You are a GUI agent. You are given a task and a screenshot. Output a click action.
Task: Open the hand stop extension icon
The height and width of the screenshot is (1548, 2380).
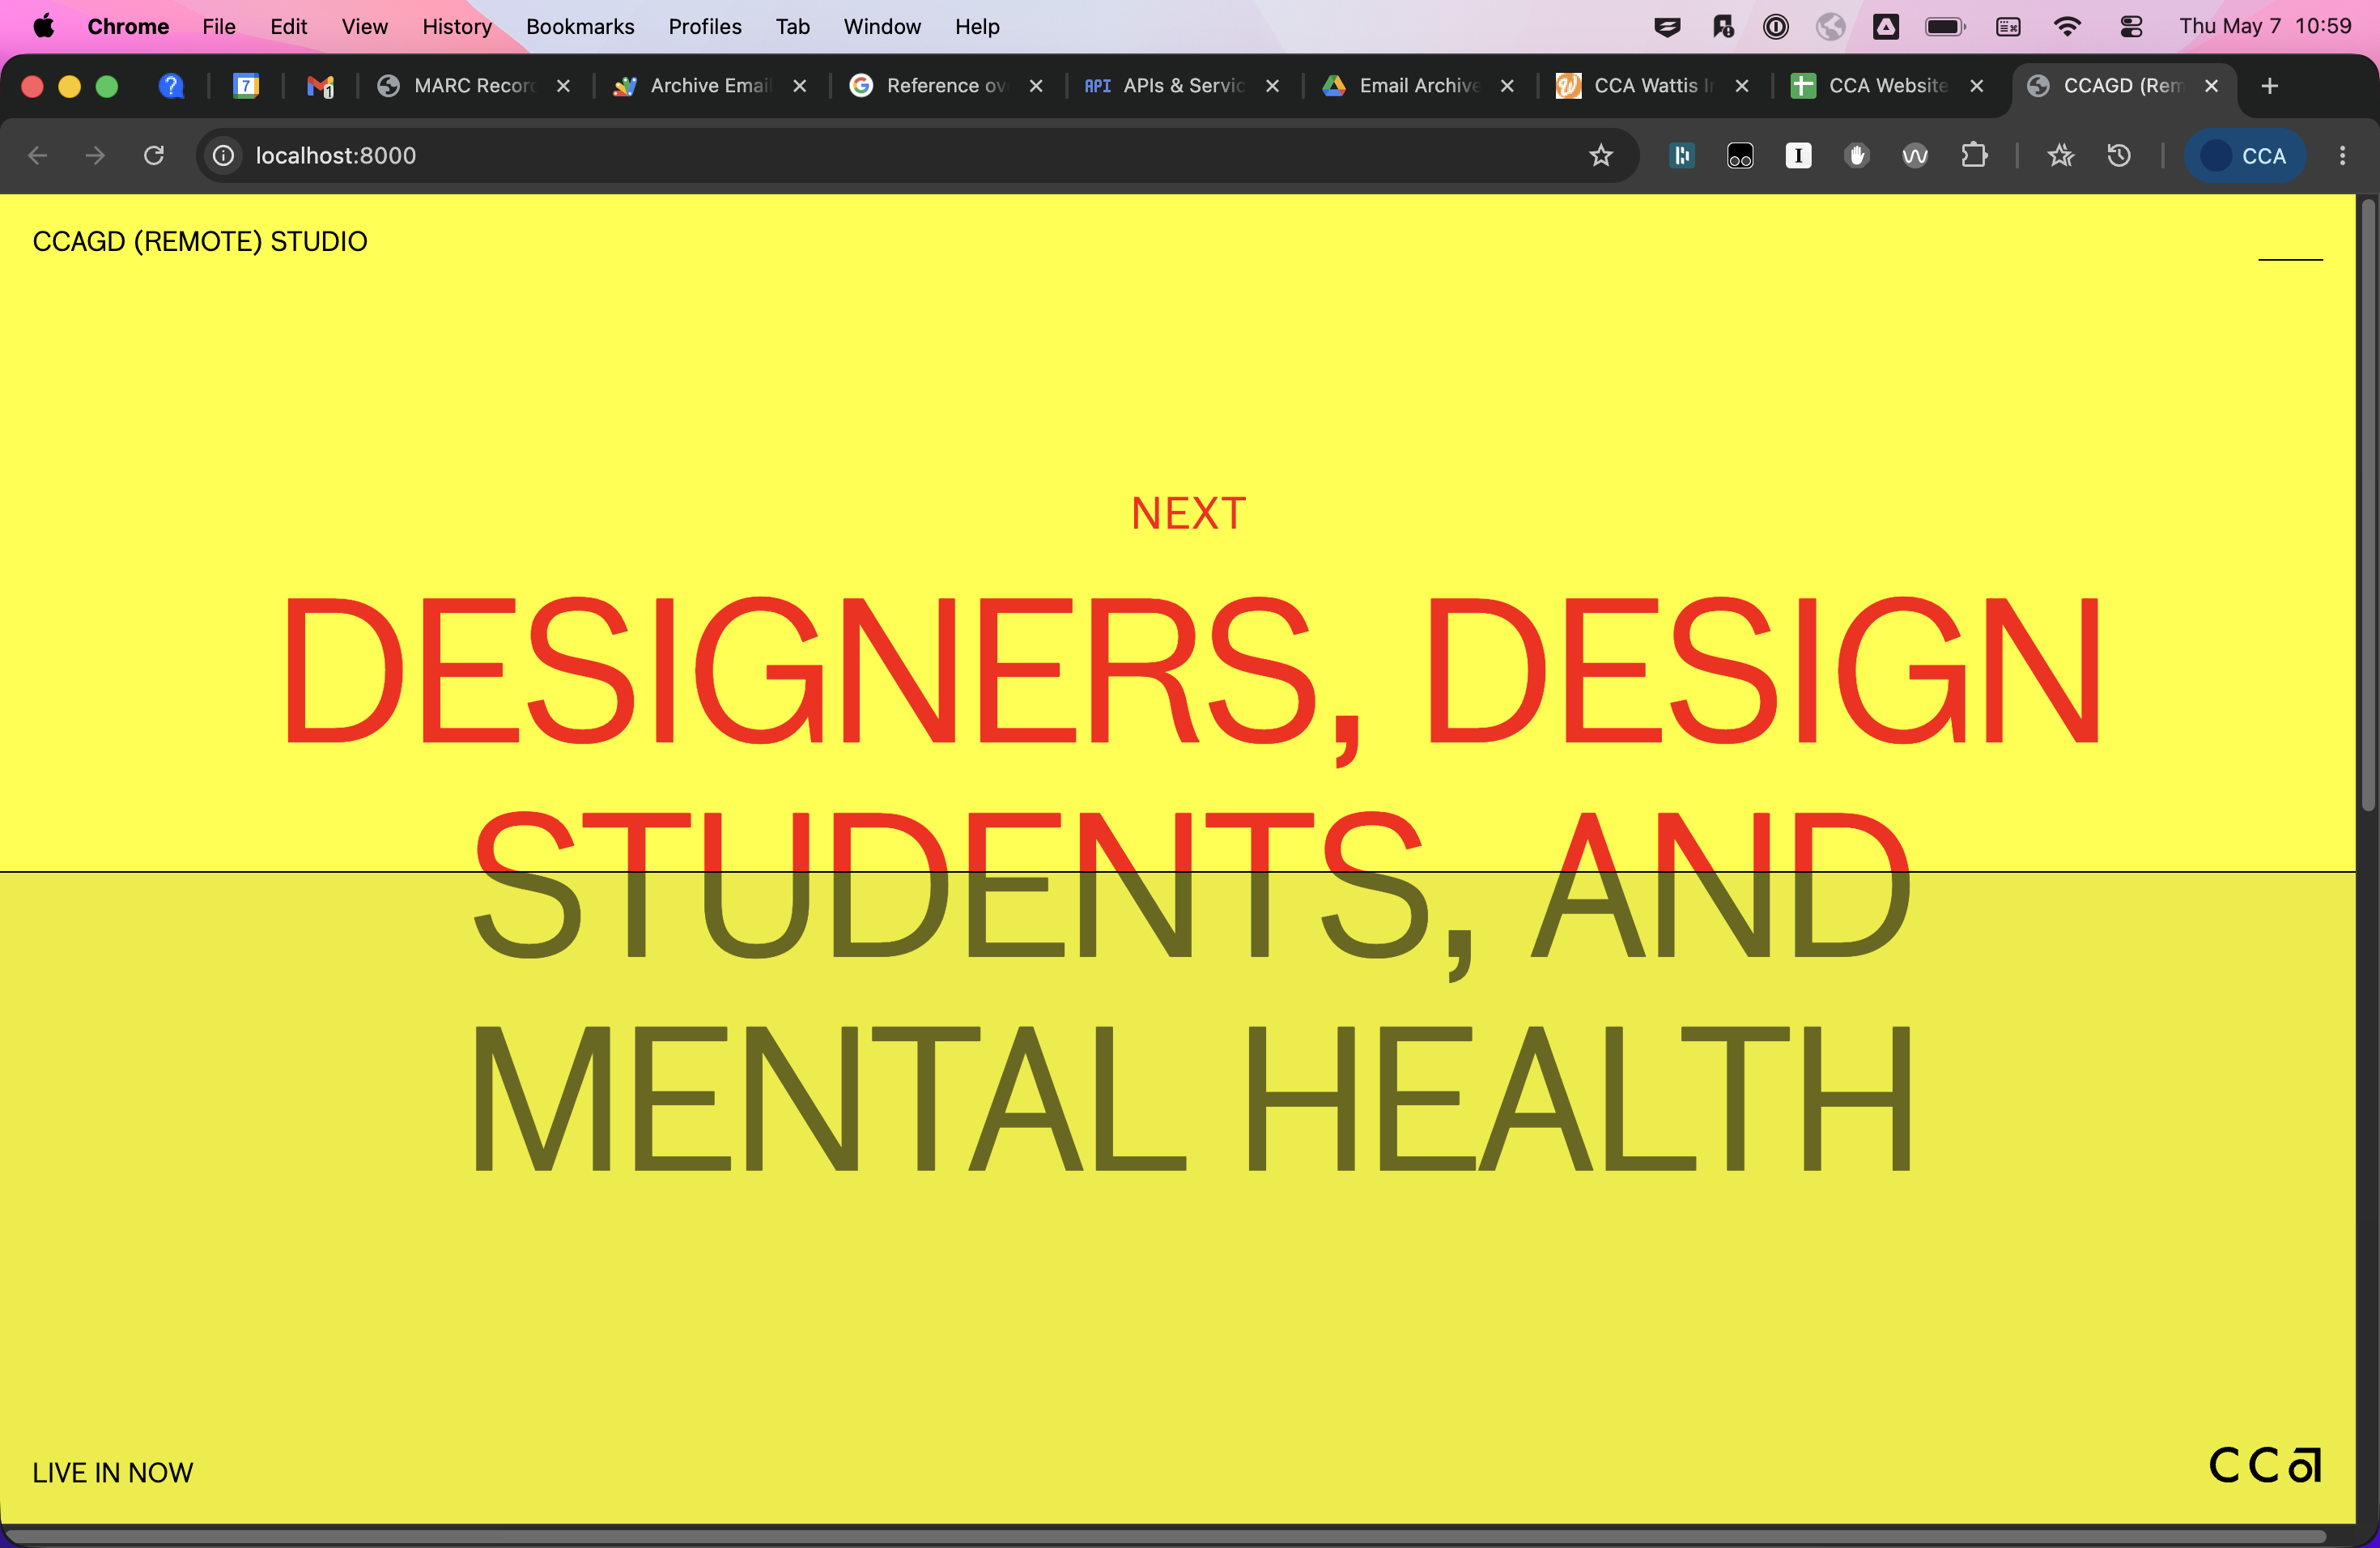[x=1857, y=156]
